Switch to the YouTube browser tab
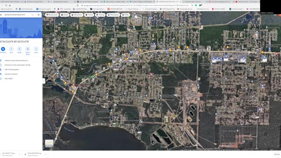281x158 pixels. click(247, 2)
